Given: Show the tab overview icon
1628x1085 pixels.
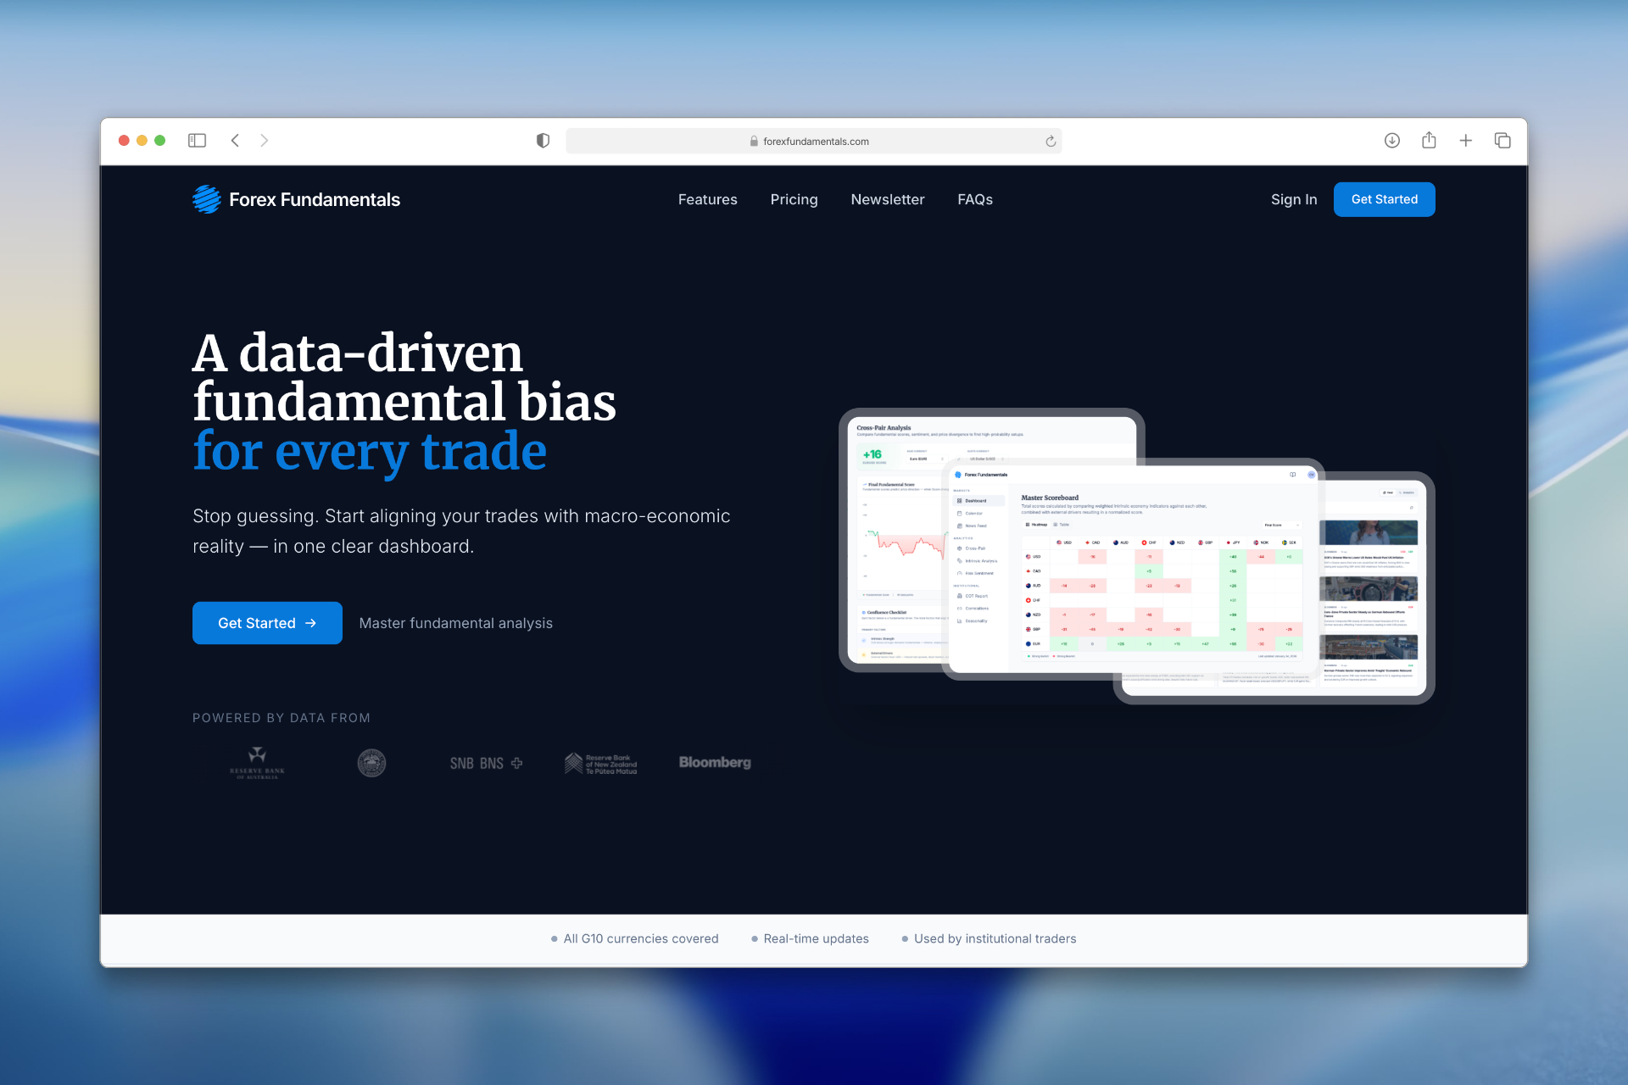Looking at the screenshot, I should click(x=1503, y=141).
